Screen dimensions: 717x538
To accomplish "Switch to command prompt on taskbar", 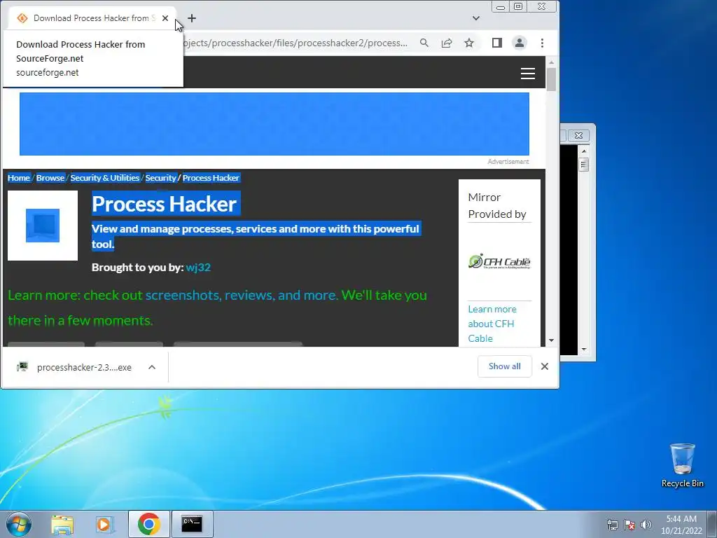I will (x=192, y=524).
